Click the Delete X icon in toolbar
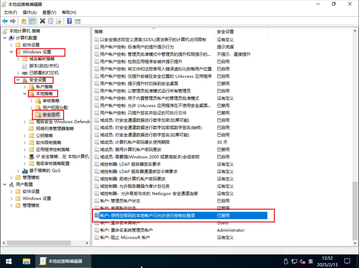This screenshot has width=359, height=268. click(x=42, y=21)
